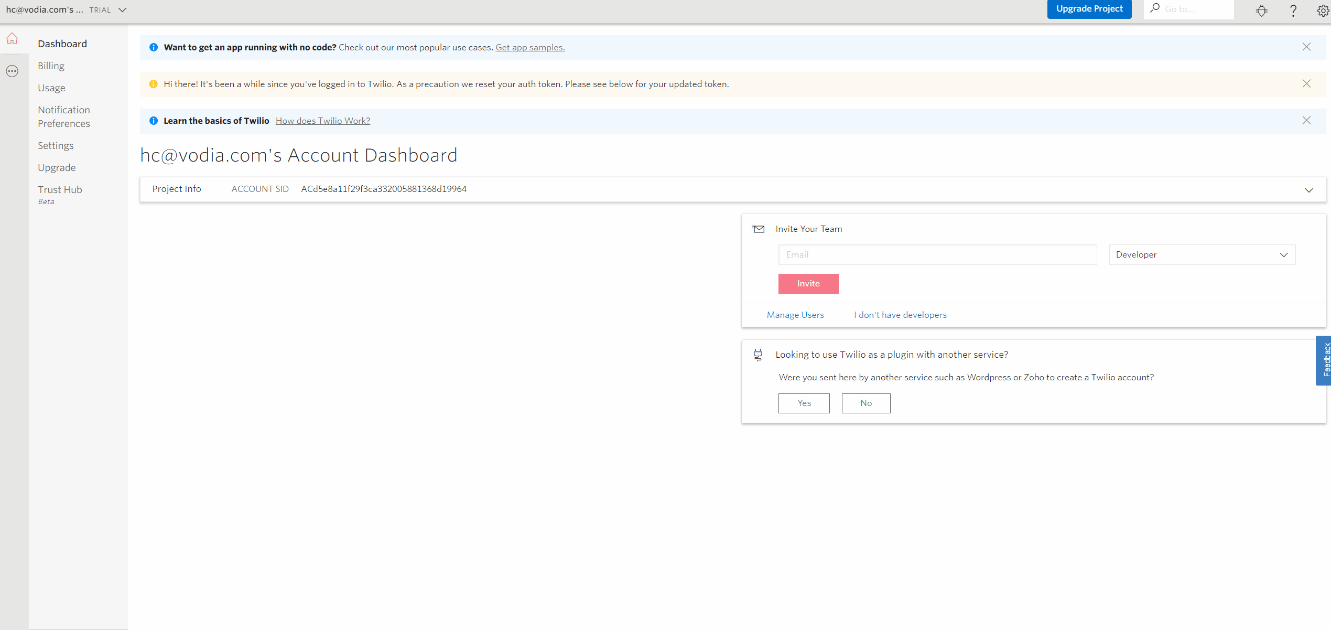Click the info icon on app samples banner

(153, 47)
